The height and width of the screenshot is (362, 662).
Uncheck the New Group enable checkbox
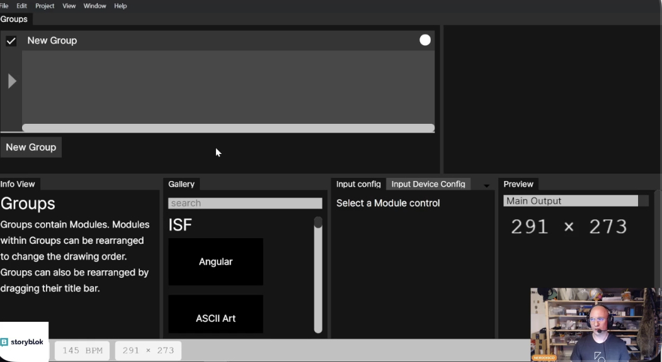[x=11, y=41]
